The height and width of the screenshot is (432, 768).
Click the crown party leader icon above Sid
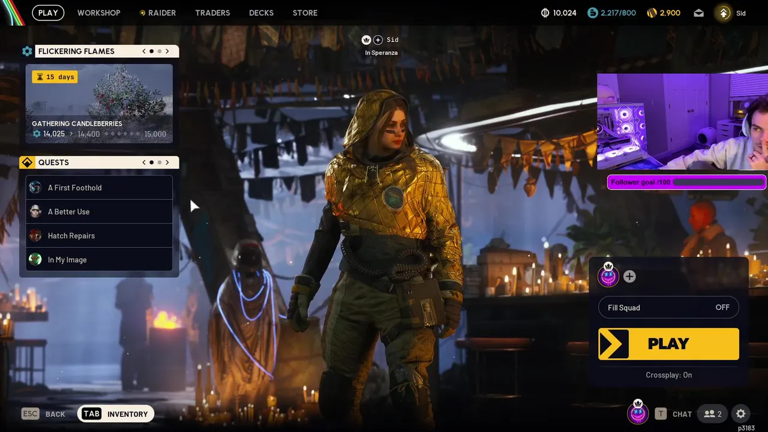point(366,40)
